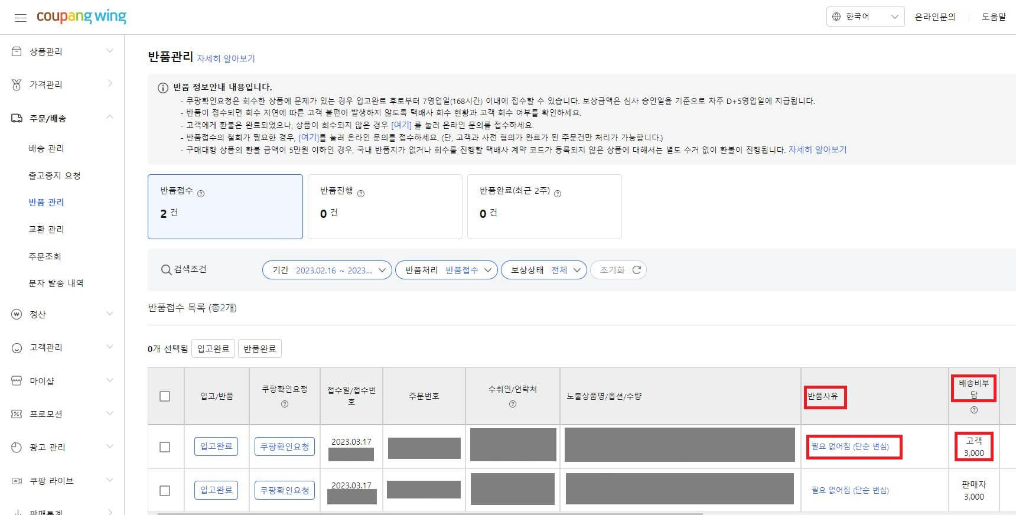Screen dimensions: 1016x515
Task: Select the 반품완료(최근 2주) status card
Action: [x=545, y=207]
